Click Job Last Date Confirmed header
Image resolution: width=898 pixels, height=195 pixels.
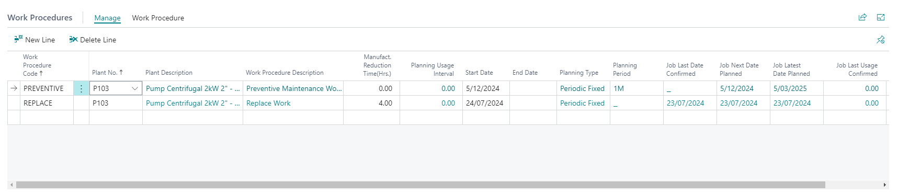coord(685,70)
